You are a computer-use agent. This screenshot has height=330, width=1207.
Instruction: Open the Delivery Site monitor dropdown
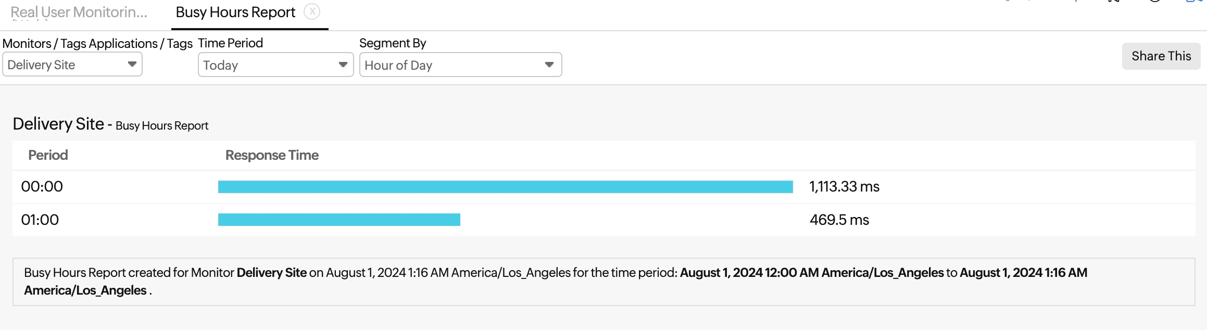[72, 65]
